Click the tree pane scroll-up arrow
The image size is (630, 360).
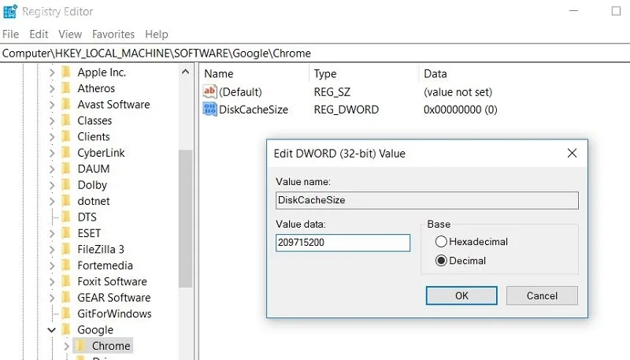point(185,72)
